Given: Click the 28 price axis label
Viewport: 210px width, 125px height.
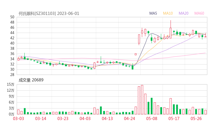Looking at the screenshot, I should pyautogui.click(x=12, y=74).
